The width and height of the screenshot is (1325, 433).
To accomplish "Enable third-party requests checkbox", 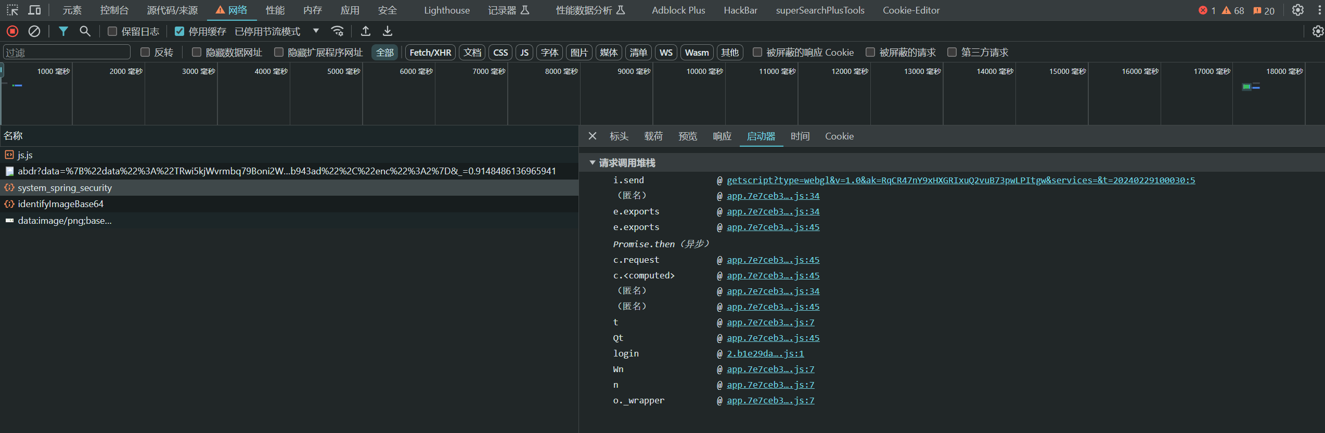I will coord(952,52).
